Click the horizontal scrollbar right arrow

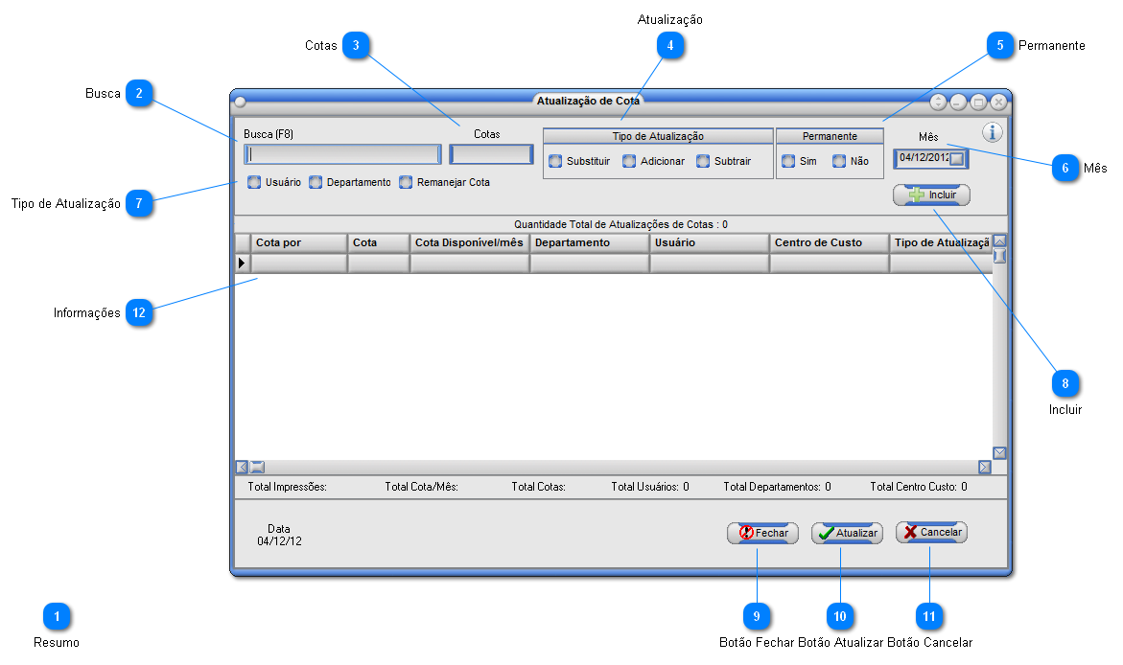click(985, 468)
